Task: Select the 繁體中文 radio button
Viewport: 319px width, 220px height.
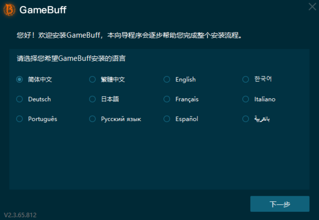Action: pyautogui.click(x=92, y=80)
